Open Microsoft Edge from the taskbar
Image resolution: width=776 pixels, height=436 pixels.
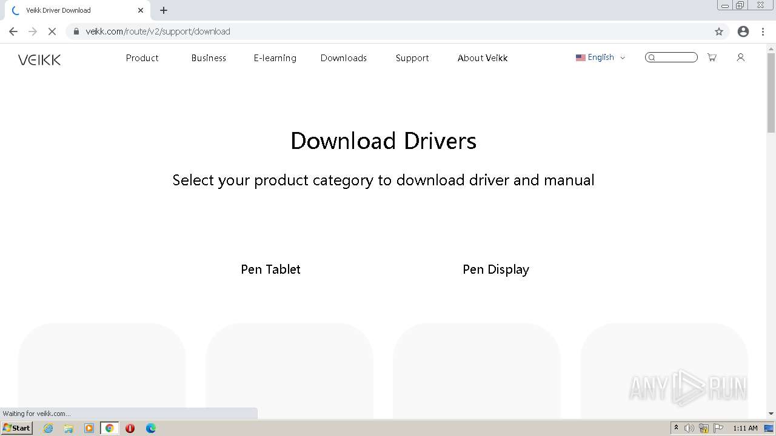[x=151, y=428]
